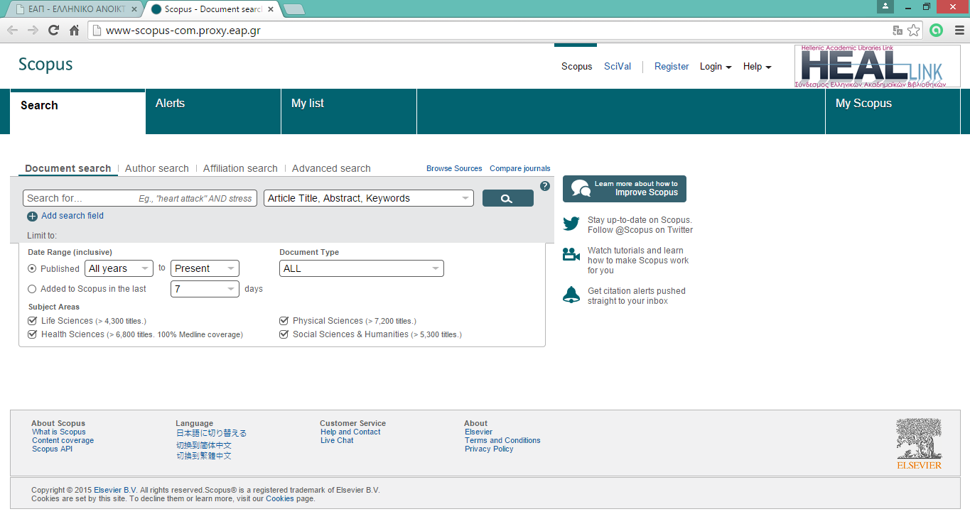Click the browser home icon

pos(74,31)
